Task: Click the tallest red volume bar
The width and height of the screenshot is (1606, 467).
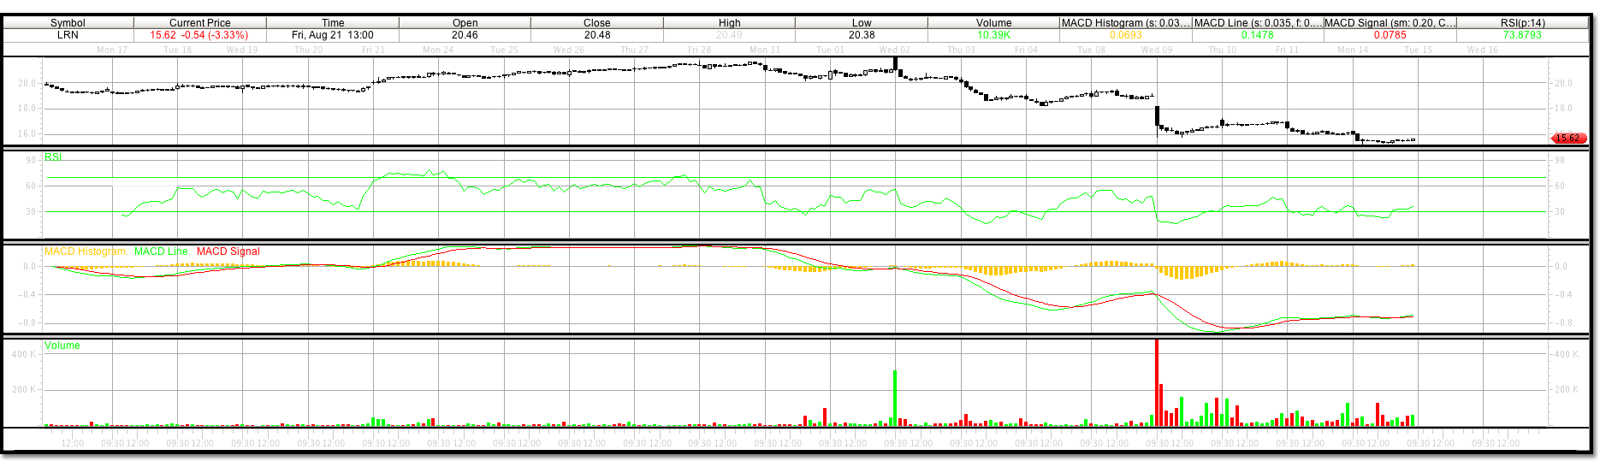Action: pos(1156,385)
